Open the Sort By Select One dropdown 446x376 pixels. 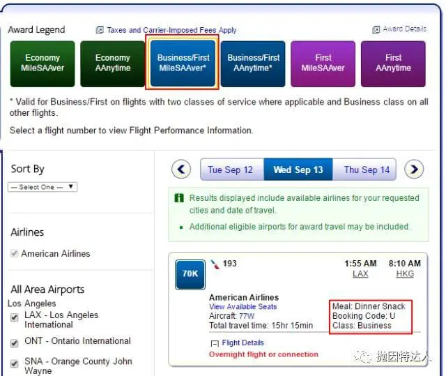click(43, 187)
